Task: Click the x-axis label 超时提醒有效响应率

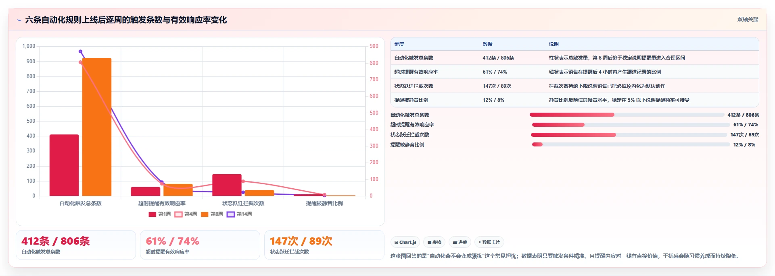Action: [162, 204]
